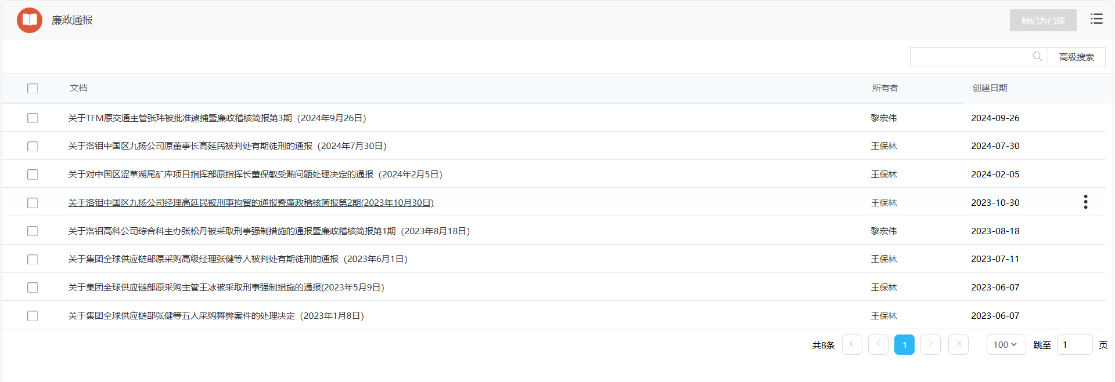Click the 文档 column header
1115x382 pixels.
pyautogui.click(x=78, y=88)
